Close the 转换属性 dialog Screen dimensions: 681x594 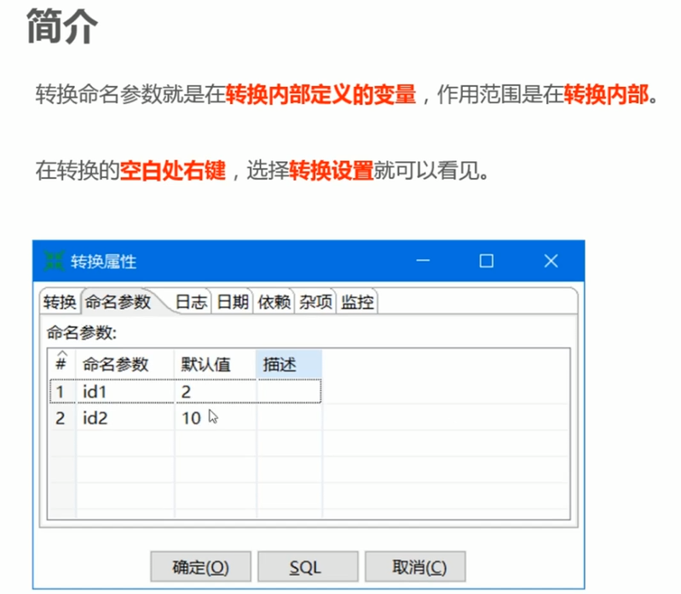551,261
